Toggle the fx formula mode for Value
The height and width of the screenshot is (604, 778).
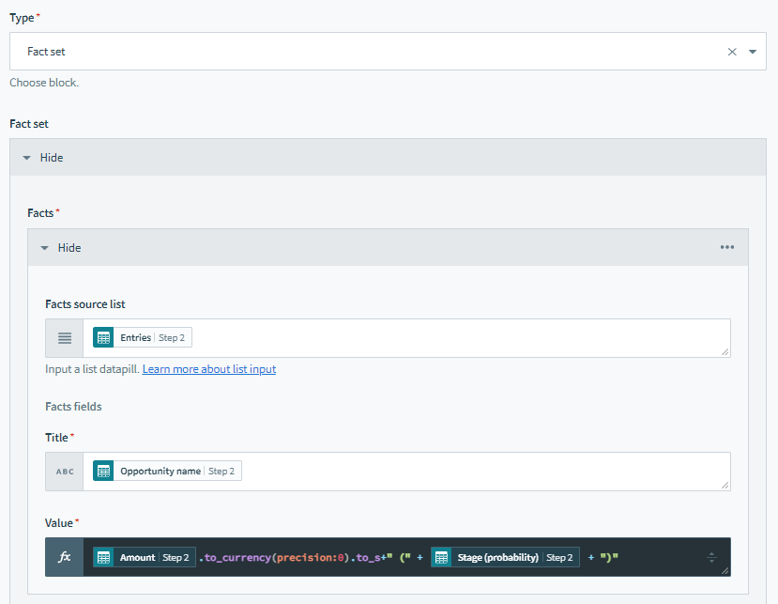point(65,557)
